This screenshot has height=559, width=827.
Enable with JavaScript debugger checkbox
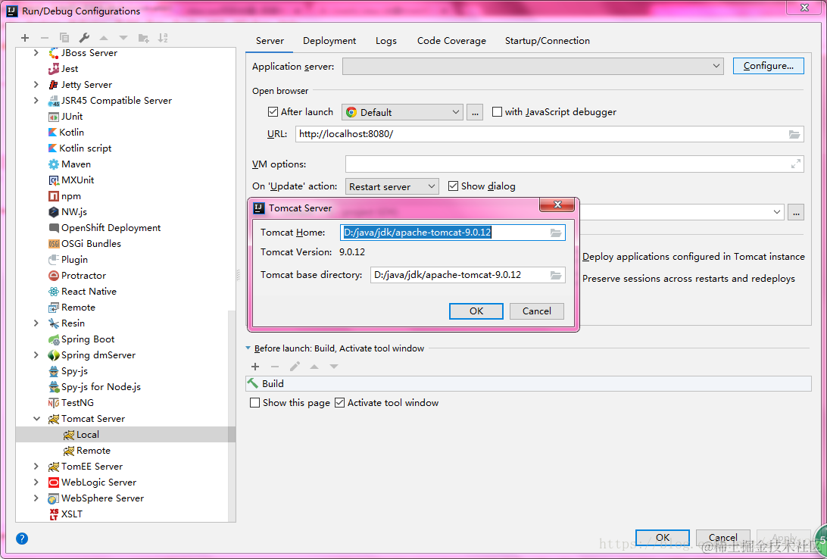497,112
